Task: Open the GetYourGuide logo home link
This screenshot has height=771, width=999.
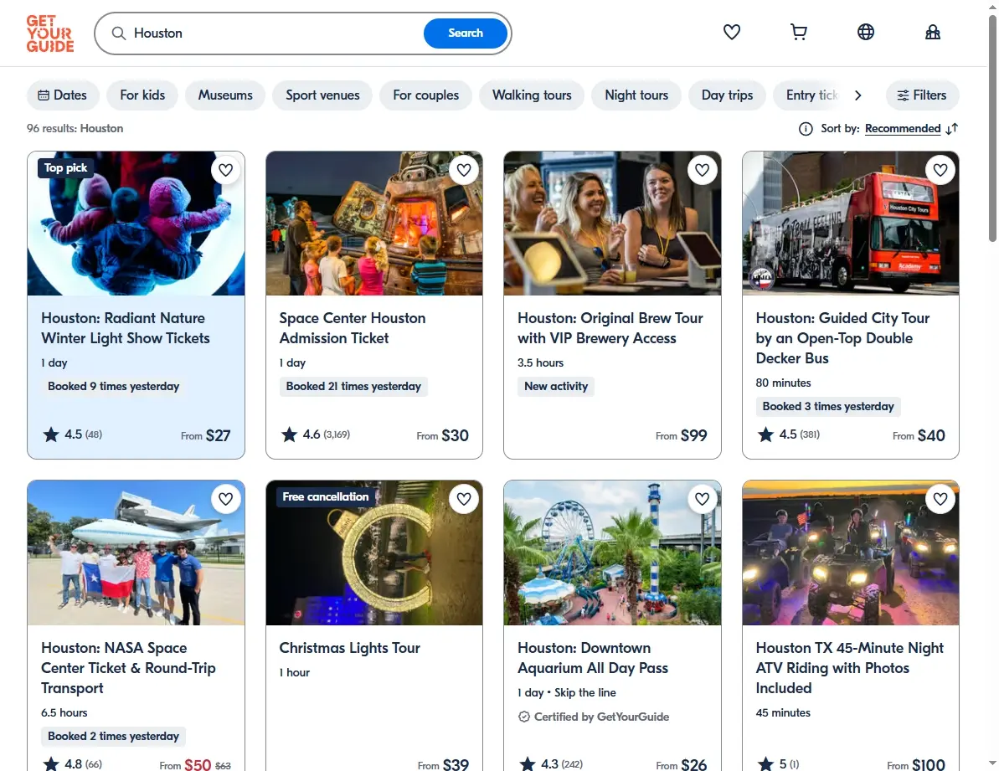Action: point(50,33)
